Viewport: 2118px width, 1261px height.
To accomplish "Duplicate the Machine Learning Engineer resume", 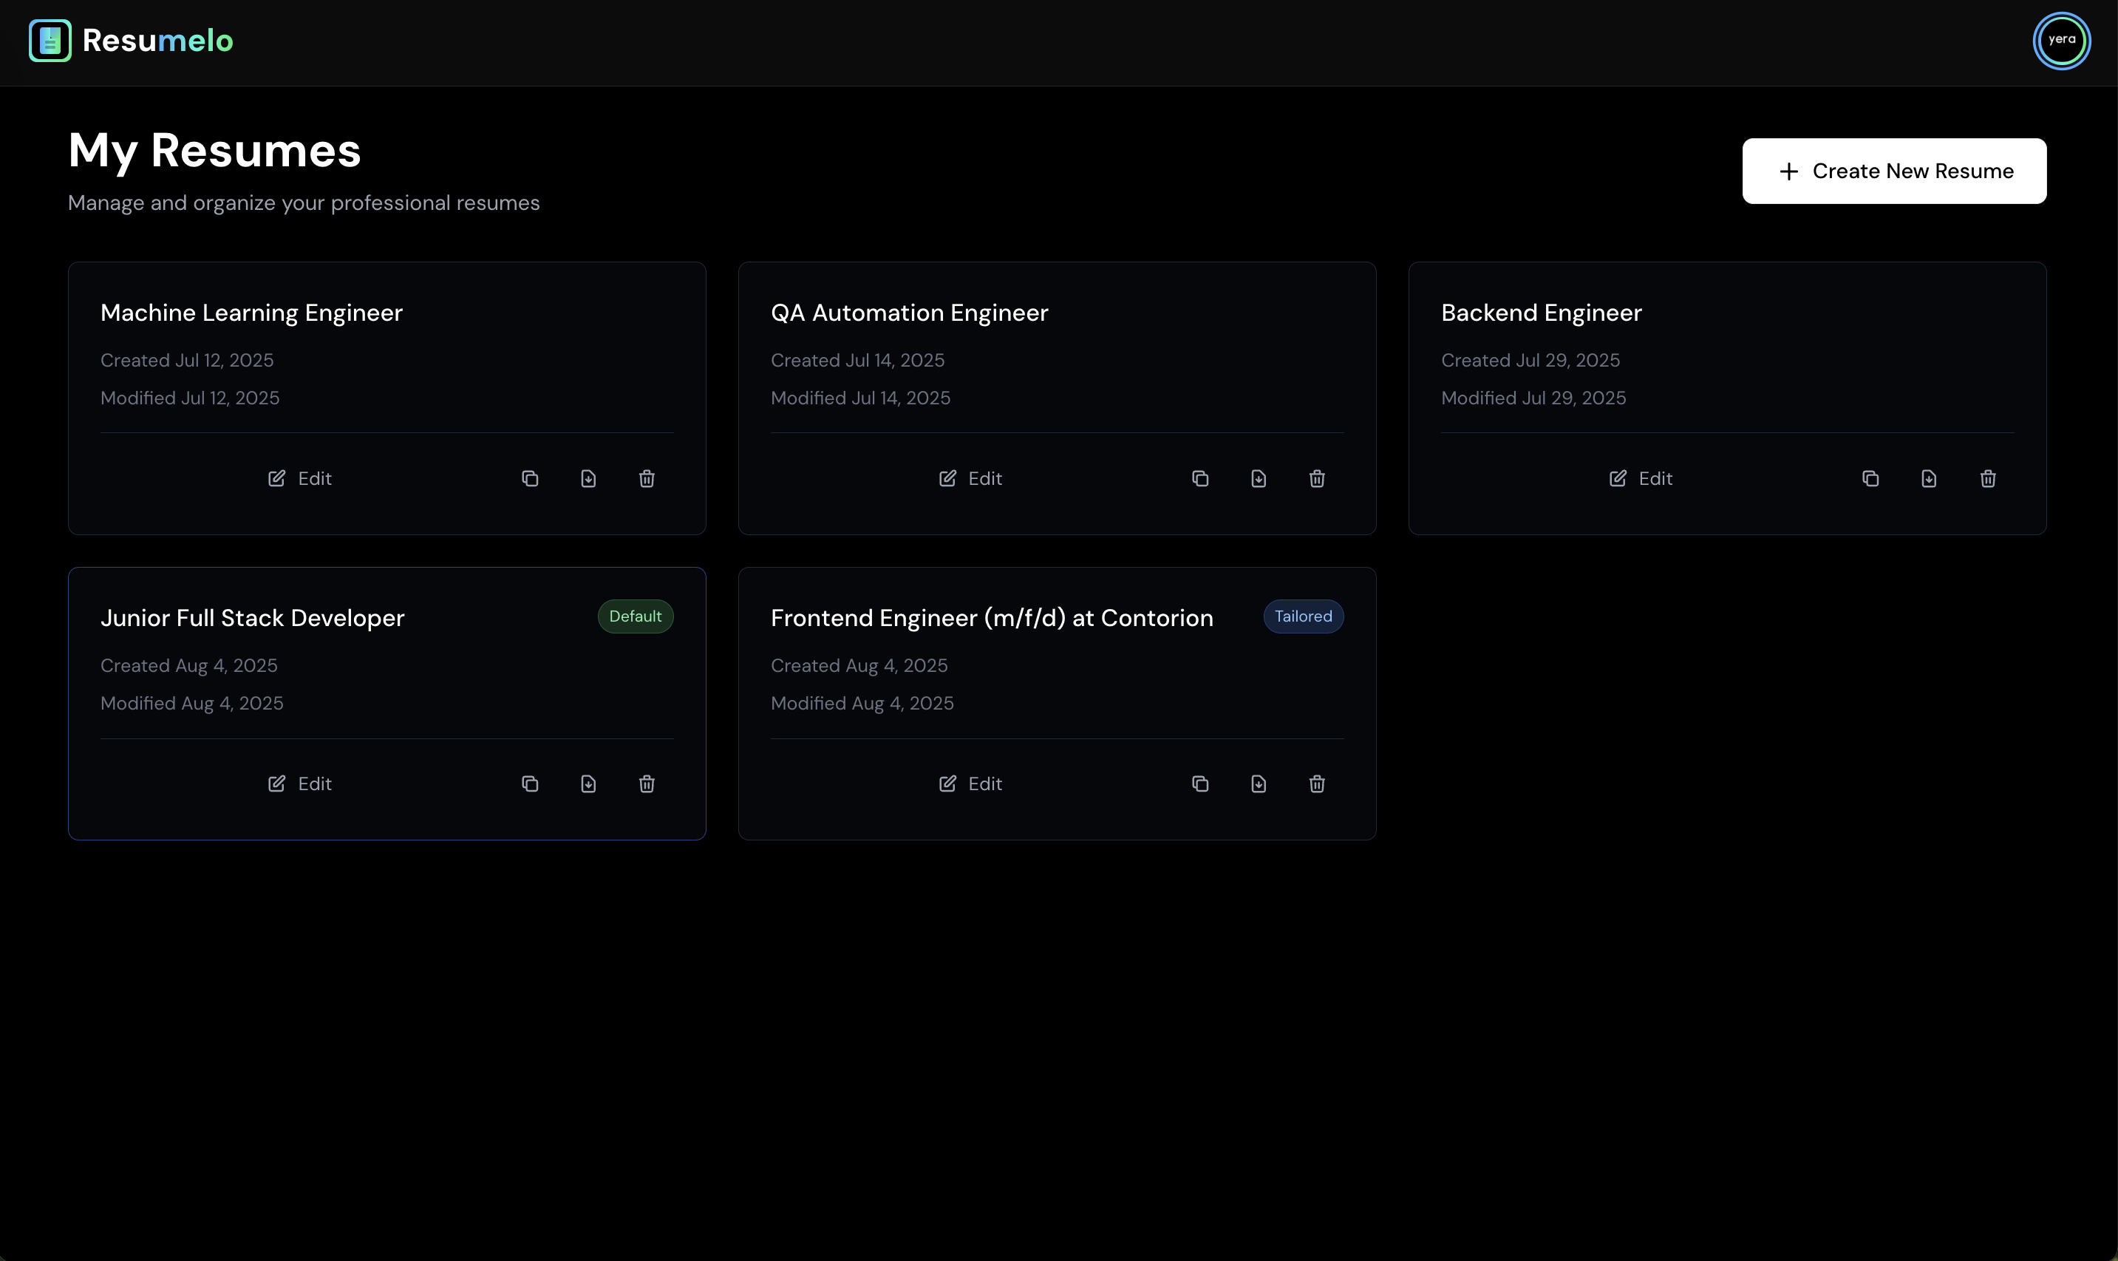I will (529, 478).
